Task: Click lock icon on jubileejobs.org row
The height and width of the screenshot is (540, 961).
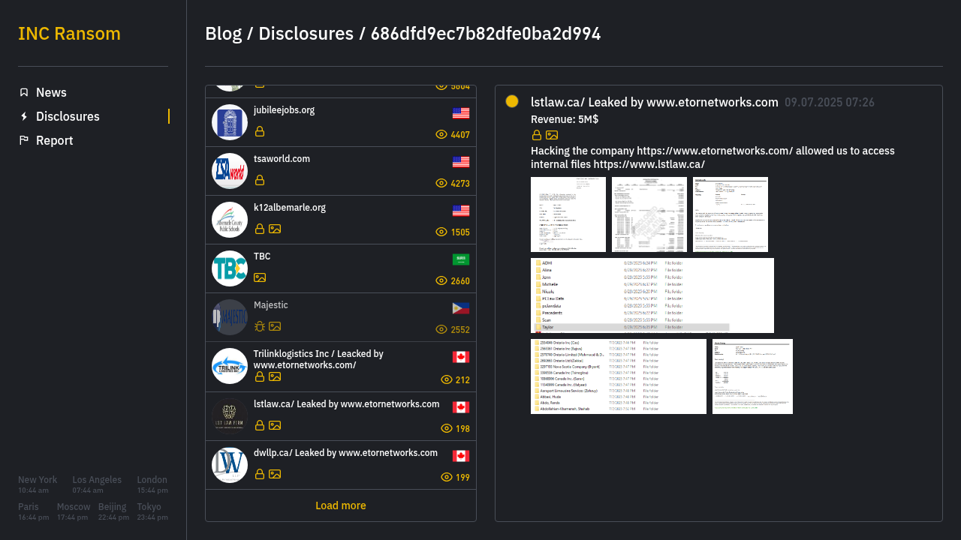Action: [260, 131]
